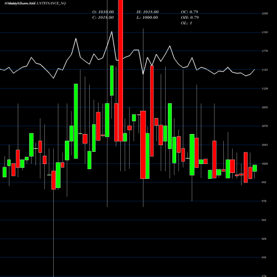Click the OL: 1 readout
Image resolution: width=277 pixels, height=277 pixels.
click(x=186, y=23)
